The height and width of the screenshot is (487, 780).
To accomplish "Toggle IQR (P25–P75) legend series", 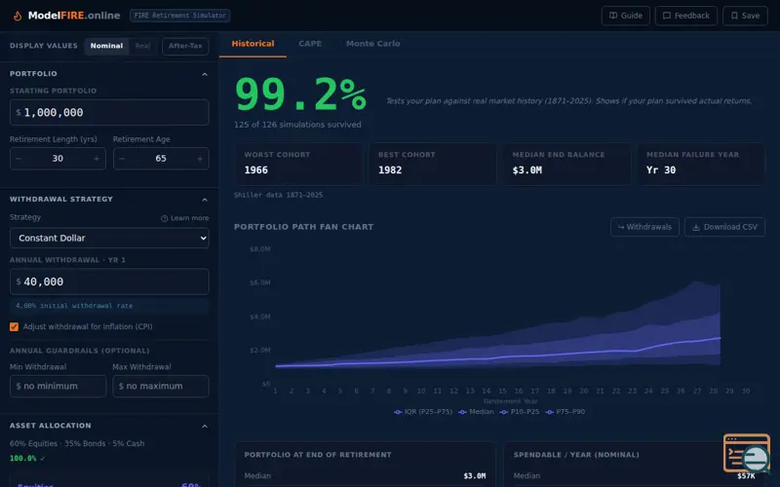I will 423,412.
